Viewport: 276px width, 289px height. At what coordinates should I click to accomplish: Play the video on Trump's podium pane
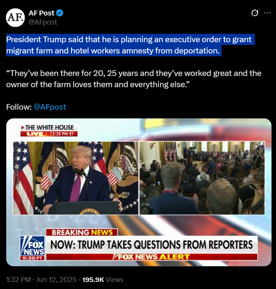tap(76, 178)
